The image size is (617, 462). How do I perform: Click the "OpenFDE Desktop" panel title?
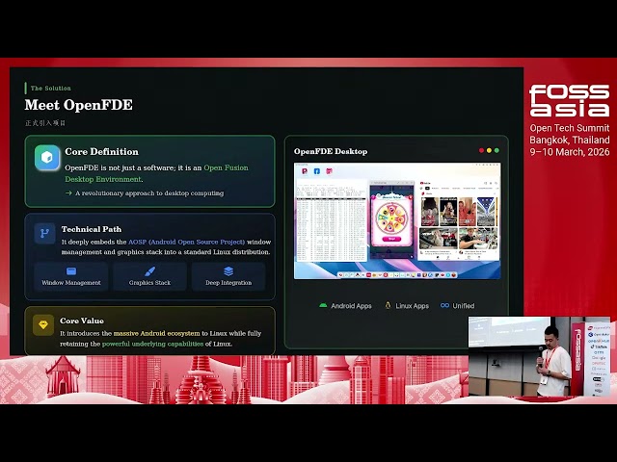(331, 151)
